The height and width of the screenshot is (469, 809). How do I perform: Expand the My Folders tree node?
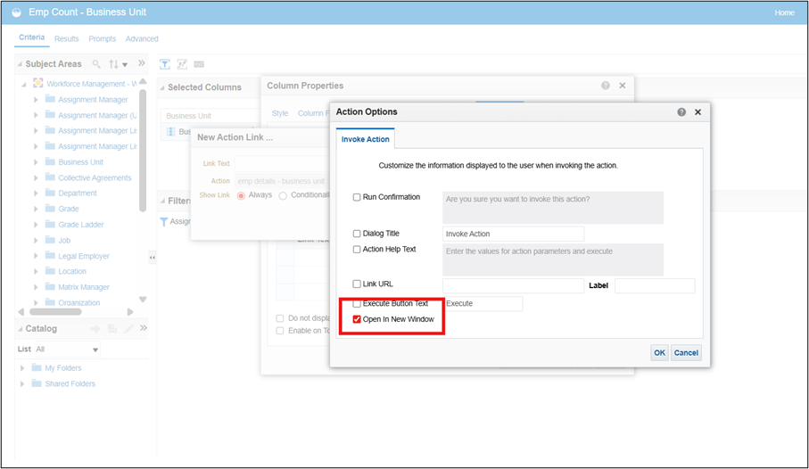coord(22,368)
